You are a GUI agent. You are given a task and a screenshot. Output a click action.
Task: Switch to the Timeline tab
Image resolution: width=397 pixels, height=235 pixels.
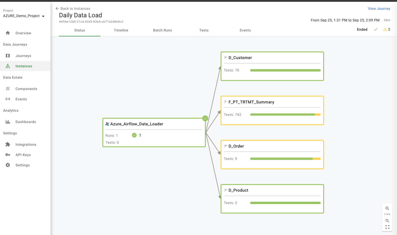(x=121, y=30)
